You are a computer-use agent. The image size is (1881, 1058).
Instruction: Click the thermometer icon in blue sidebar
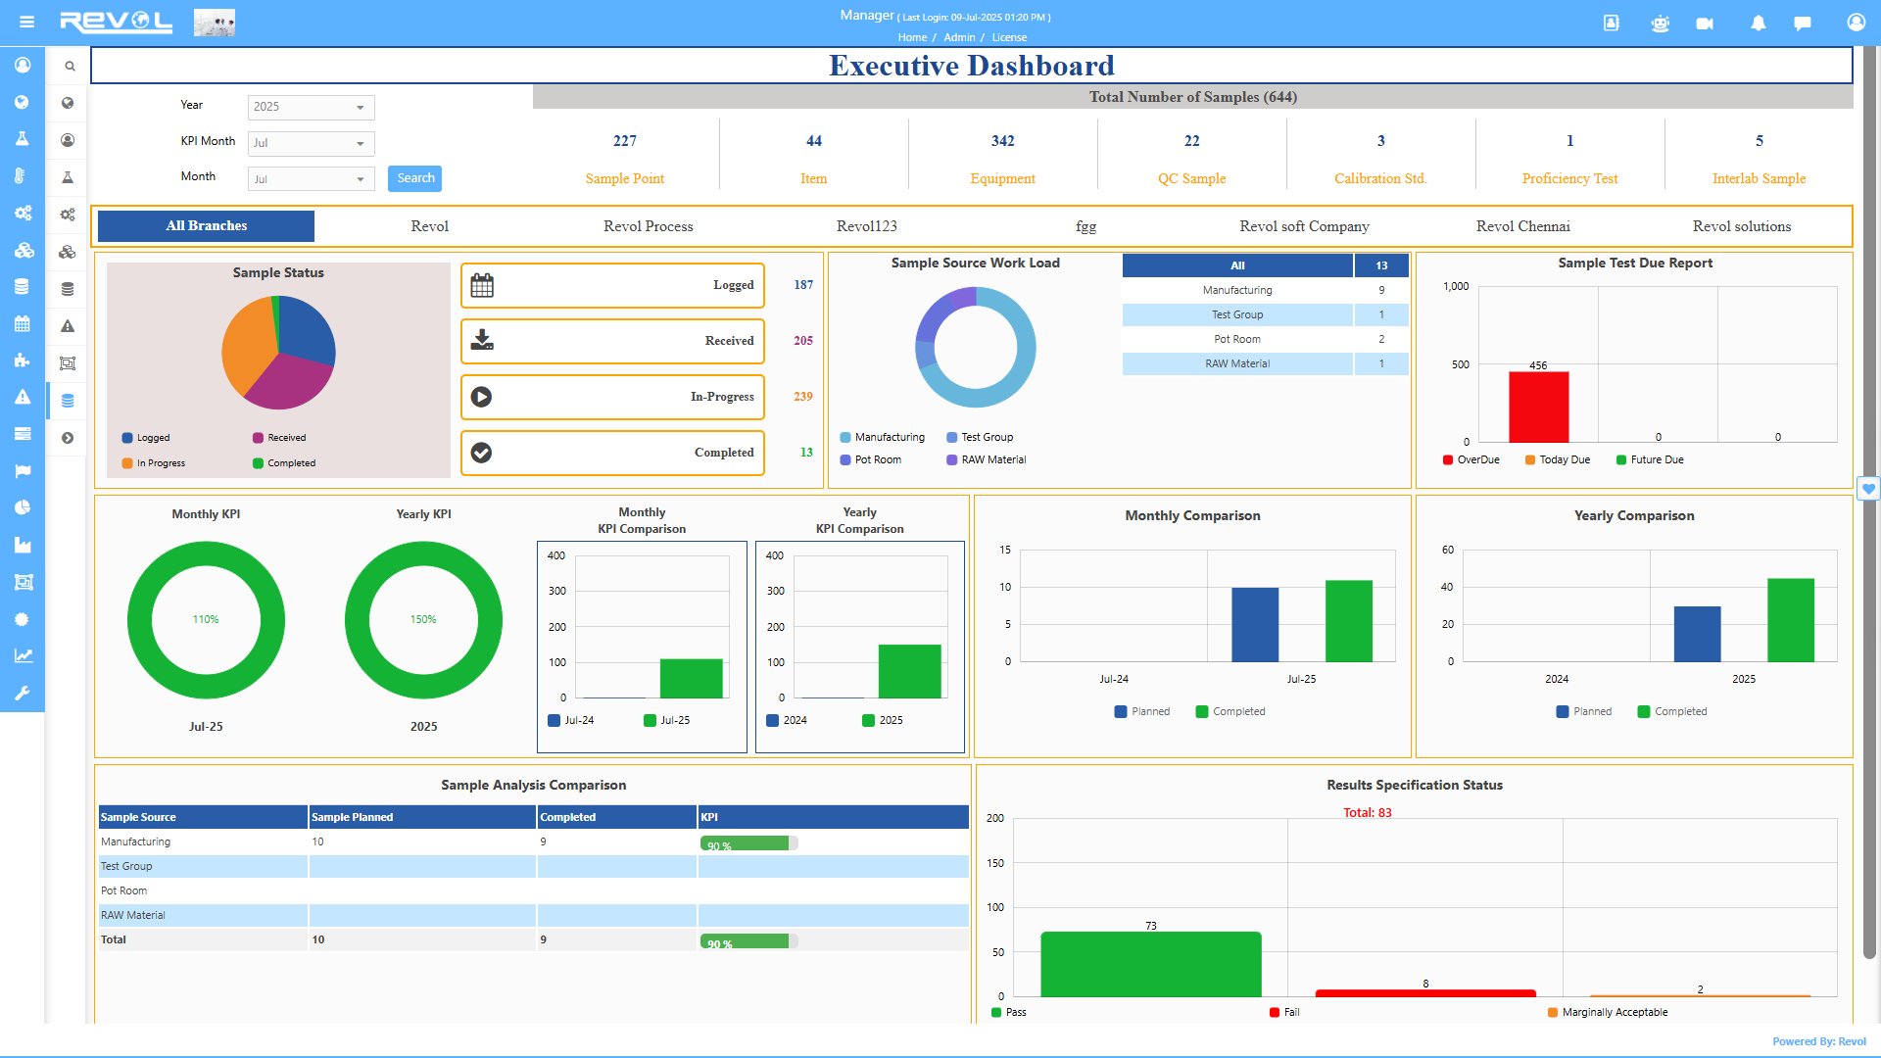[21, 175]
